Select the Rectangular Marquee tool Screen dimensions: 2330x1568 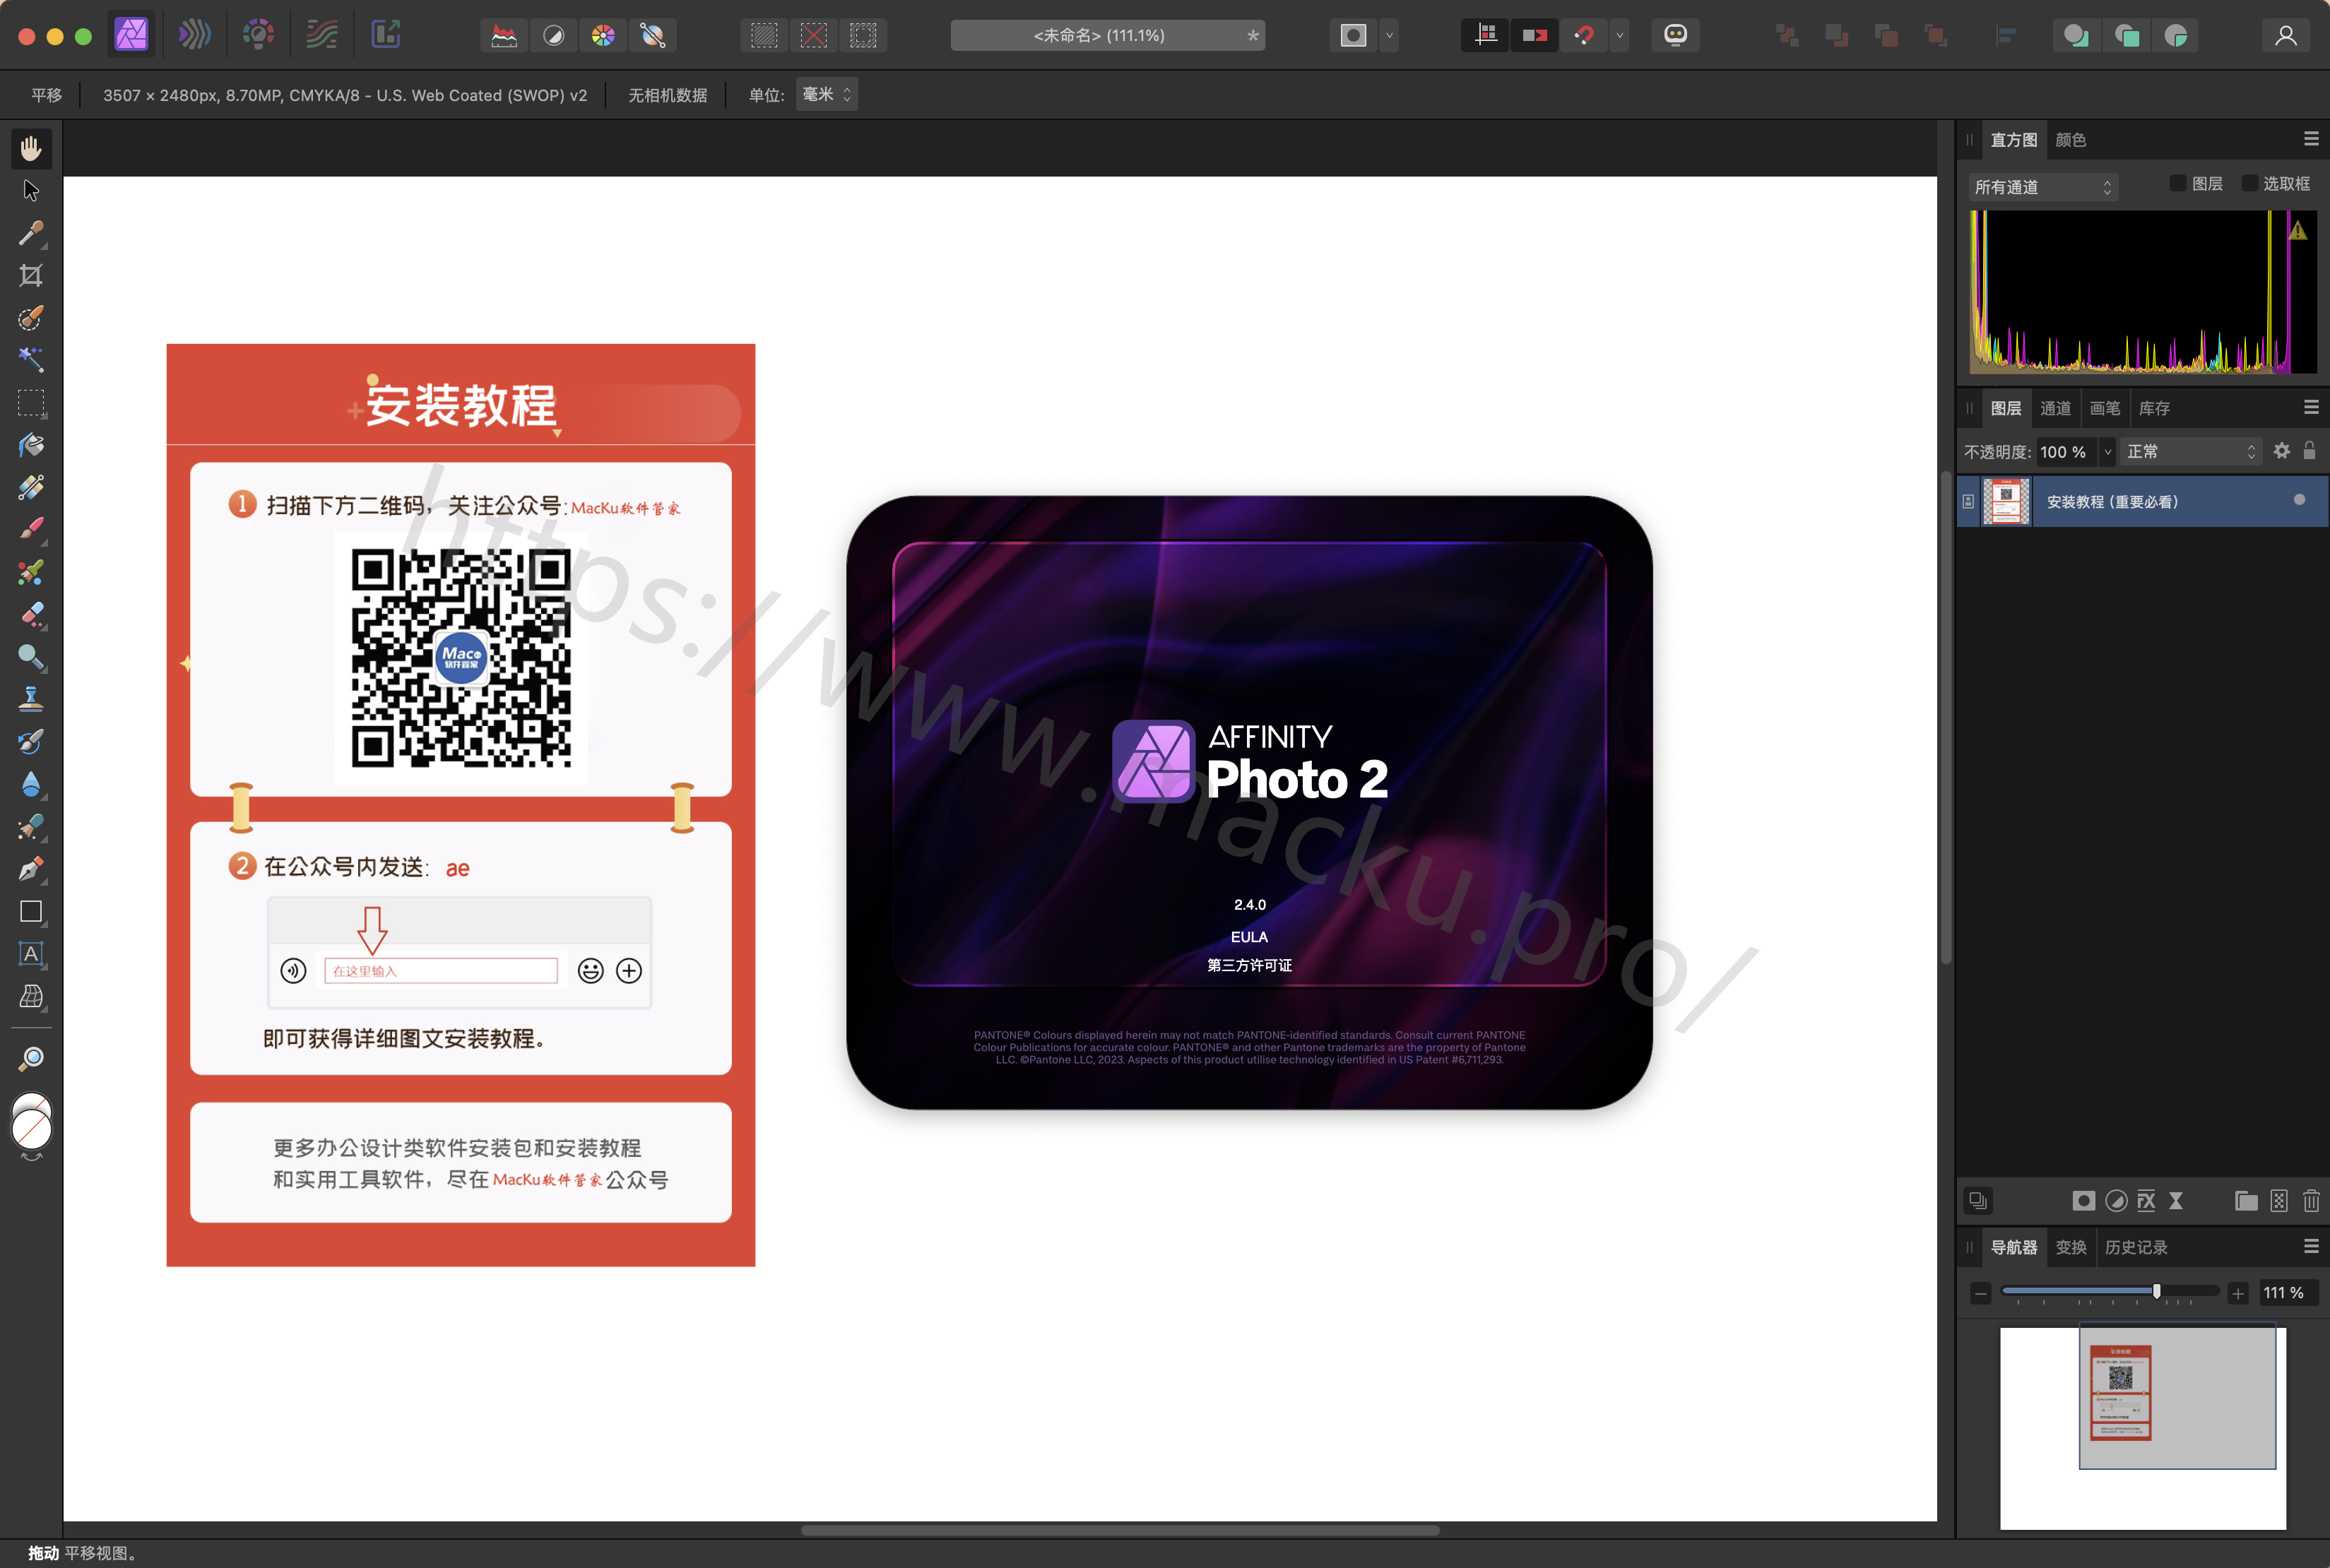(x=31, y=402)
